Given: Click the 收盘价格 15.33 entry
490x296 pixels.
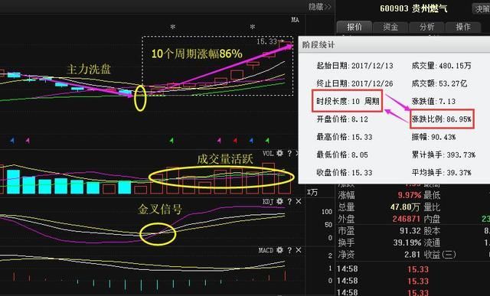Looking at the screenshot, I should click(x=344, y=172).
